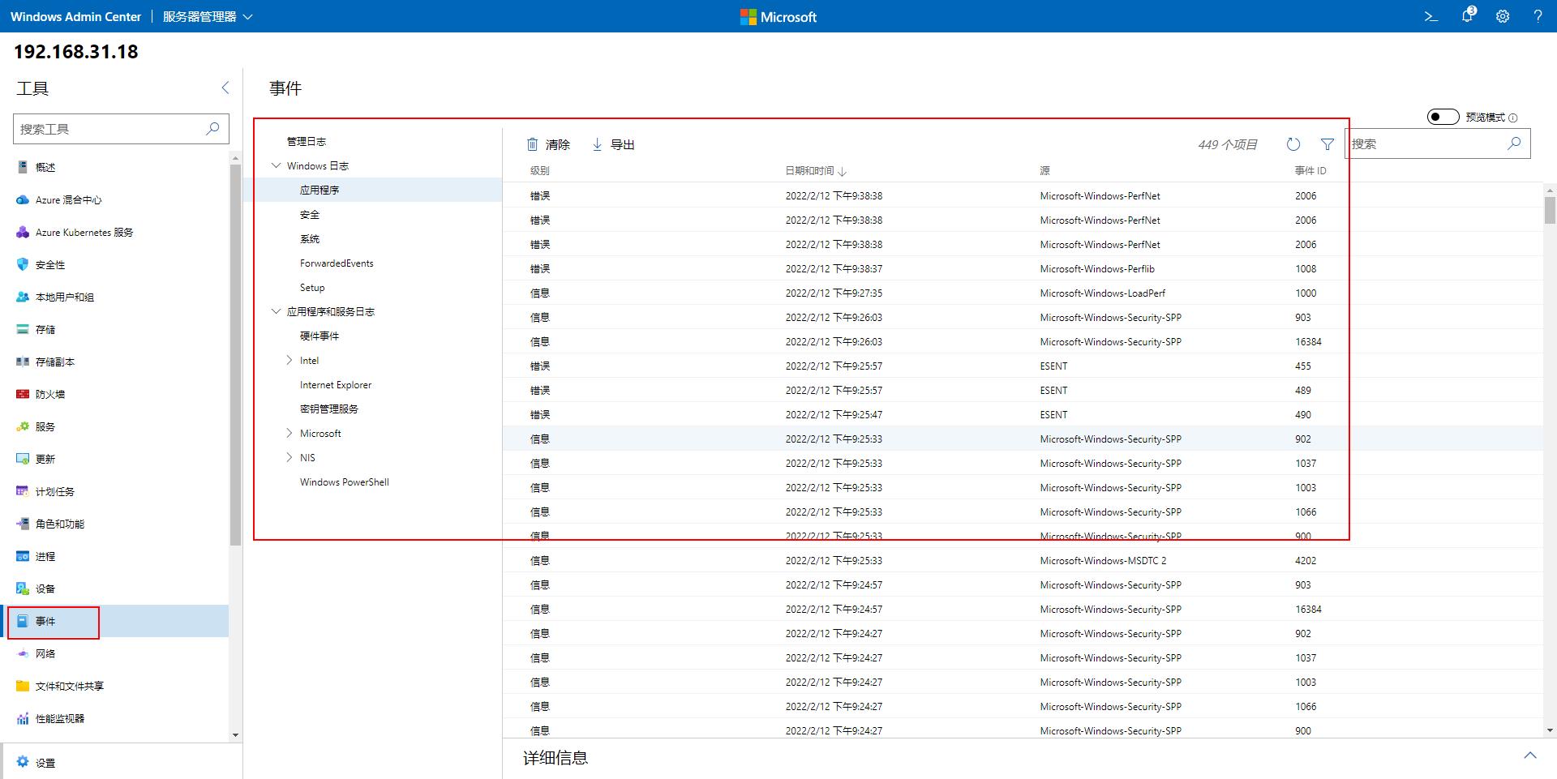Toggle the 预览模式 preview mode switch

(x=1443, y=117)
